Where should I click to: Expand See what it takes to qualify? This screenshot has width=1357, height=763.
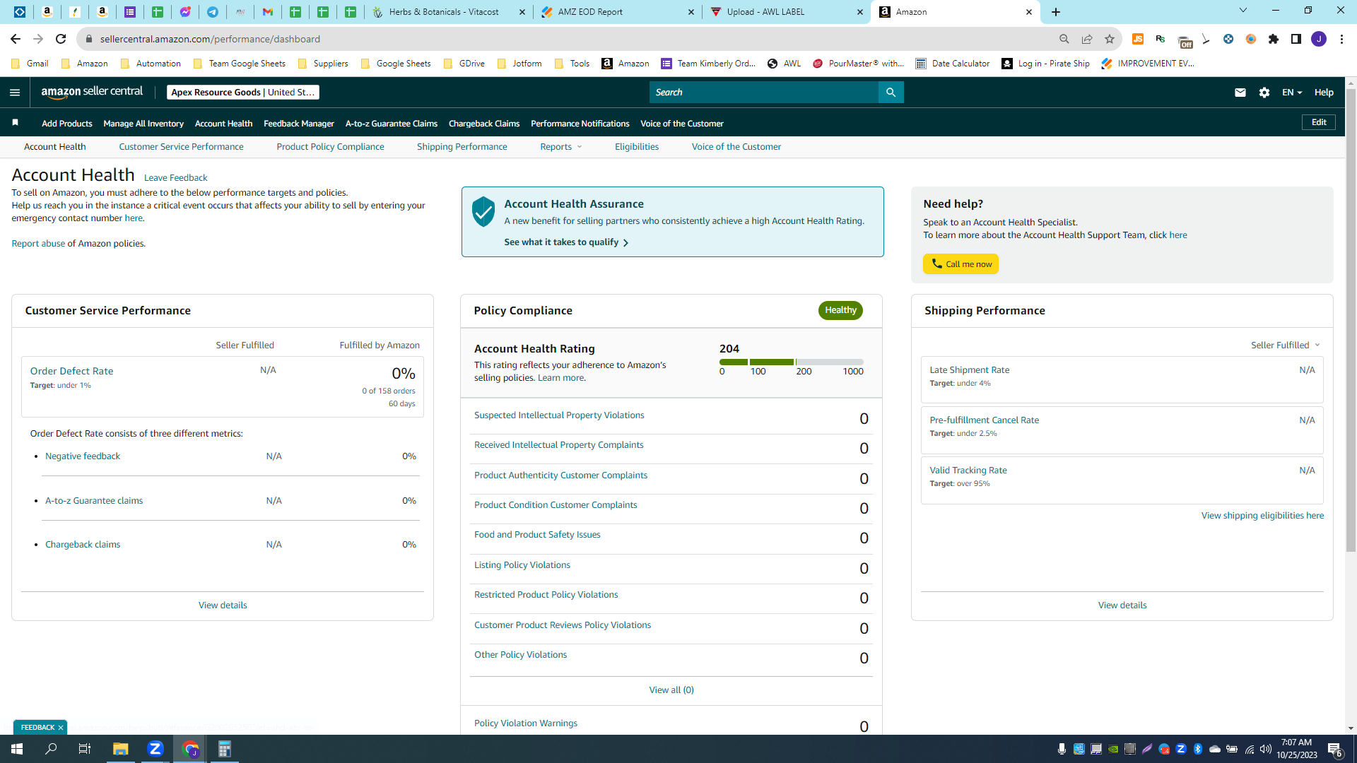pyautogui.click(x=566, y=242)
